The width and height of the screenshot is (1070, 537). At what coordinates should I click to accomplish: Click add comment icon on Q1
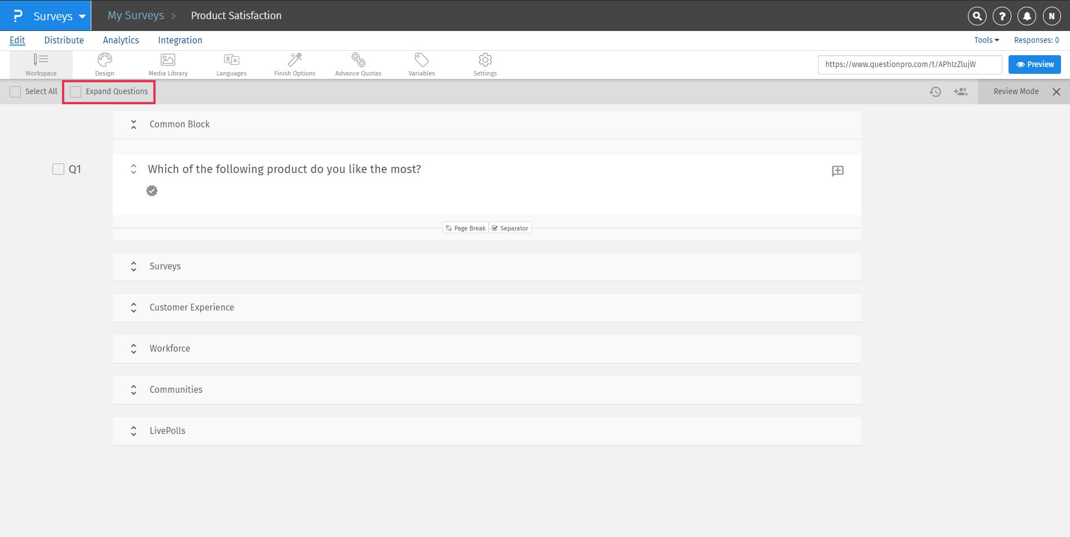pyautogui.click(x=838, y=171)
